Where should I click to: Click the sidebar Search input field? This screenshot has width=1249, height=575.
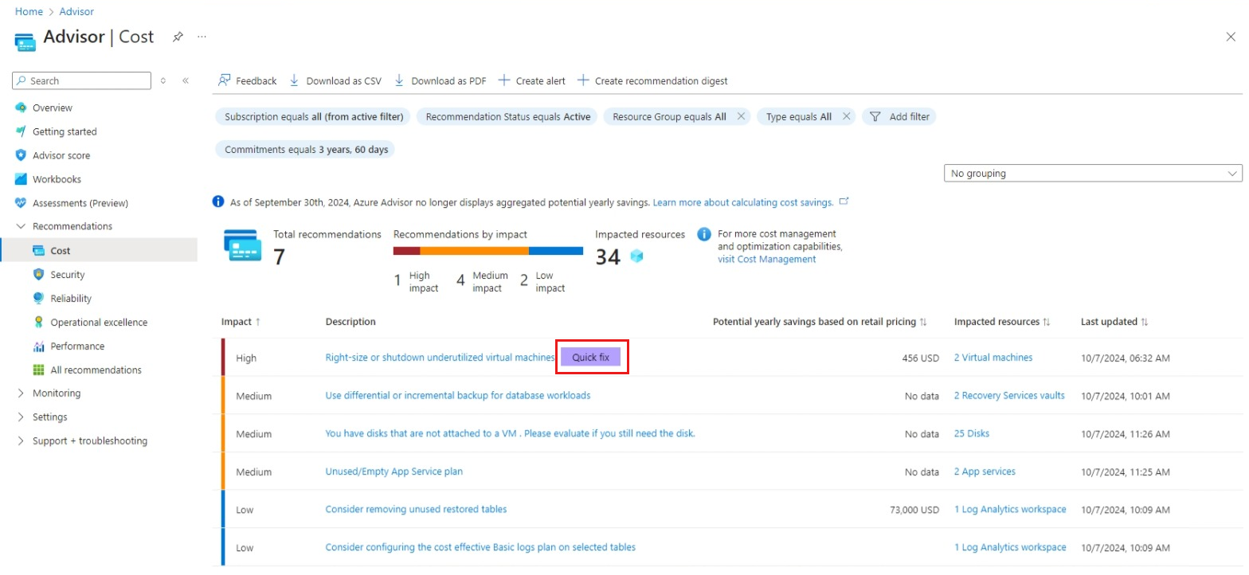[x=81, y=80]
